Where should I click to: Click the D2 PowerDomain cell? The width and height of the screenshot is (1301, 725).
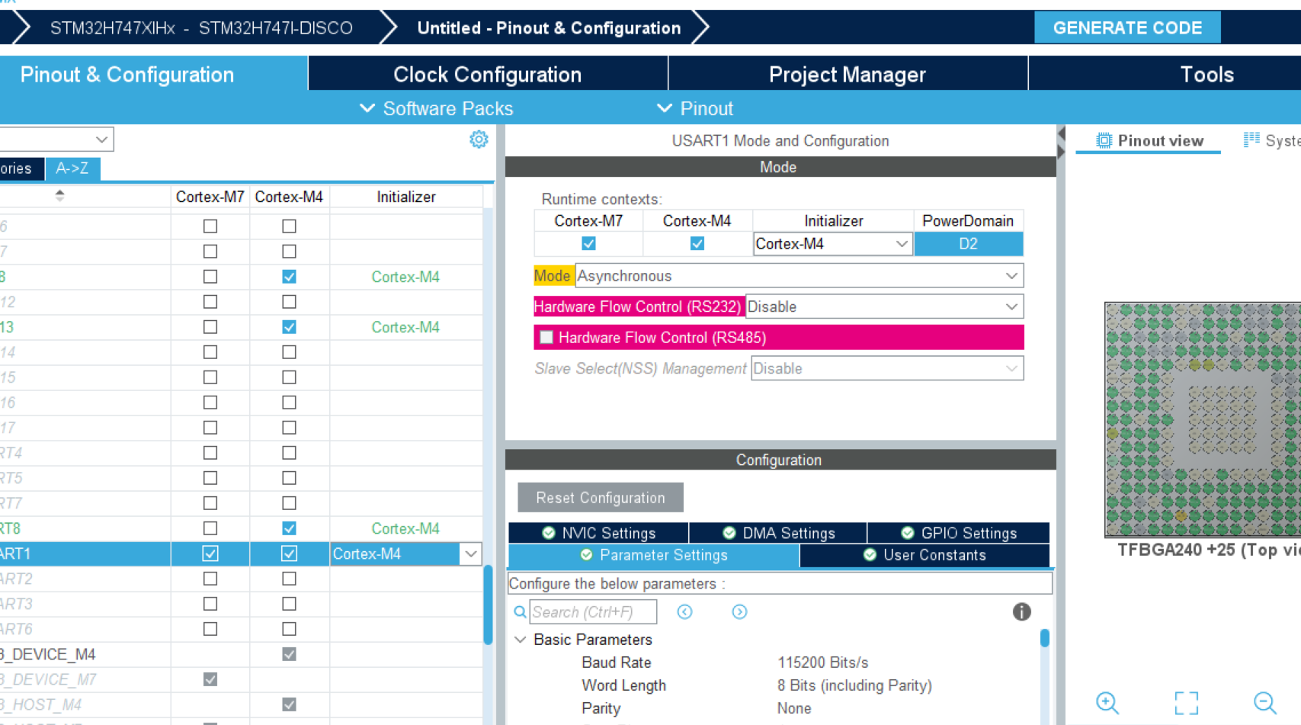coord(968,244)
